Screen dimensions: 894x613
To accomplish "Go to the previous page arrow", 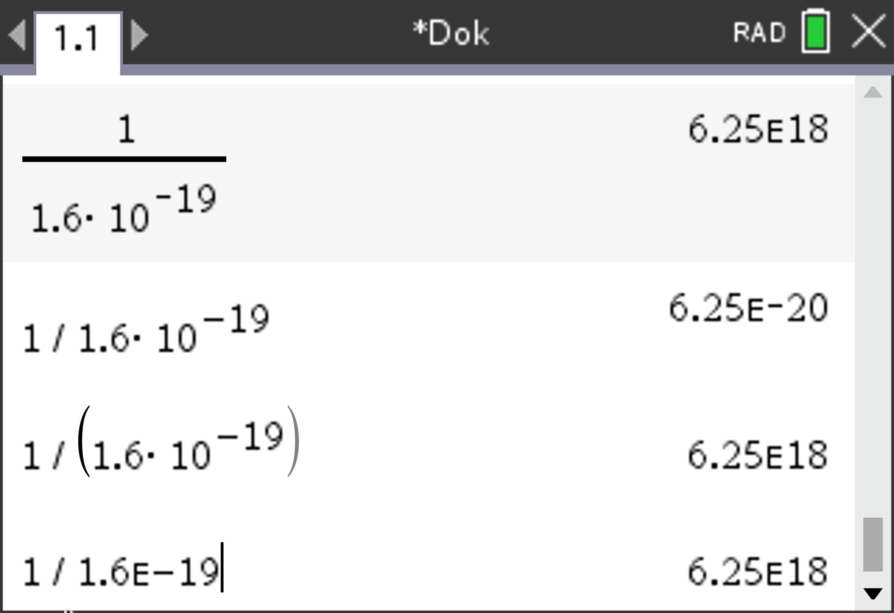I will pyautogui.click(x=17, y=35).
